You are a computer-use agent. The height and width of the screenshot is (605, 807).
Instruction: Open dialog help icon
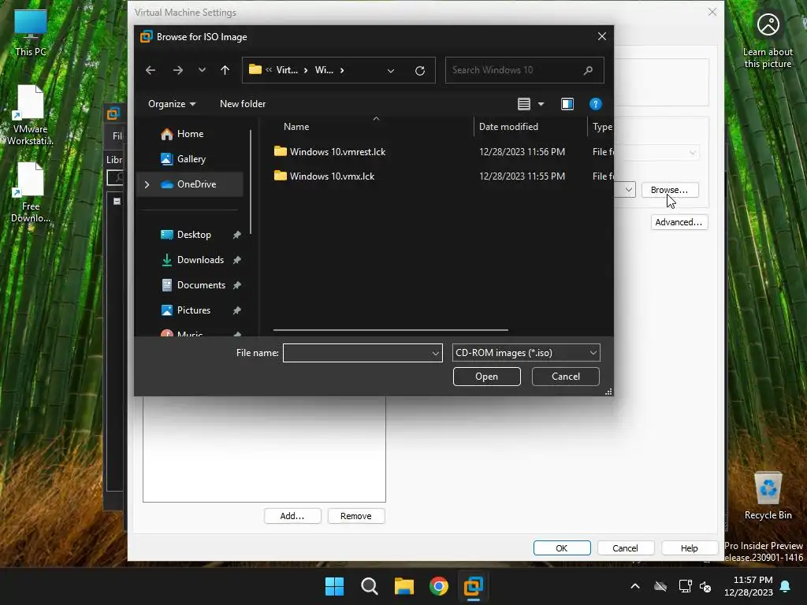point(596,104)
